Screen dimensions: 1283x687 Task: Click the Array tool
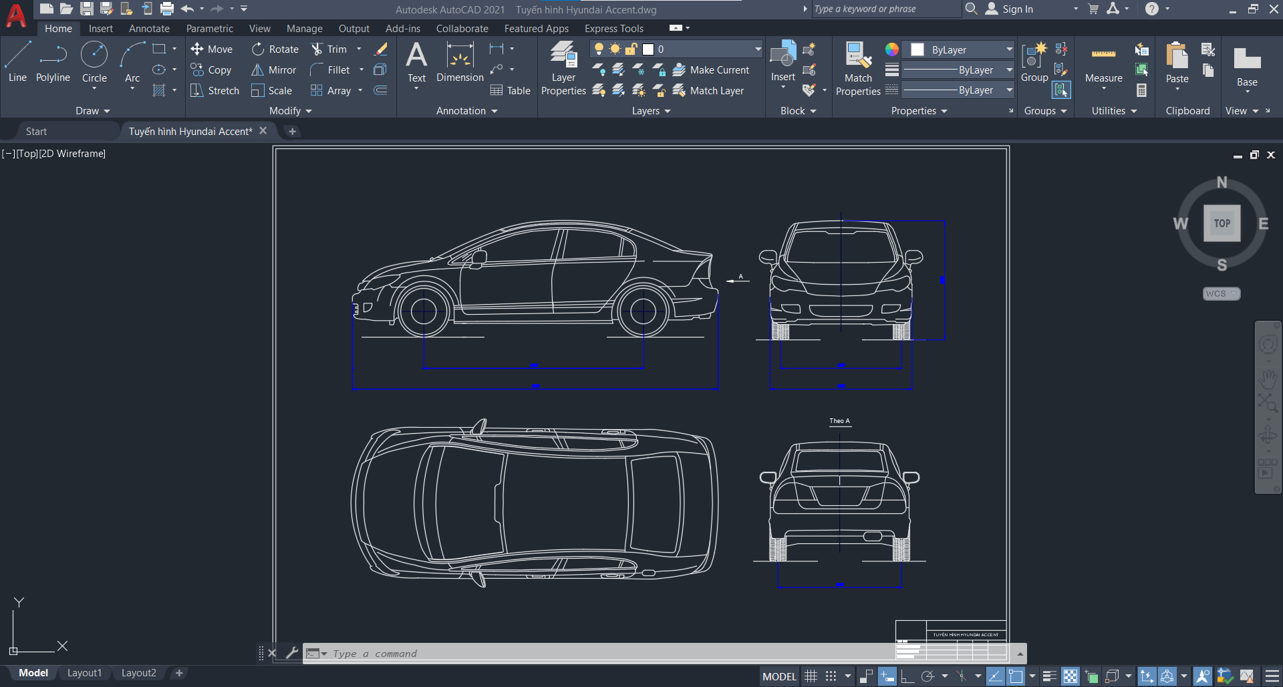coord(331,90)
